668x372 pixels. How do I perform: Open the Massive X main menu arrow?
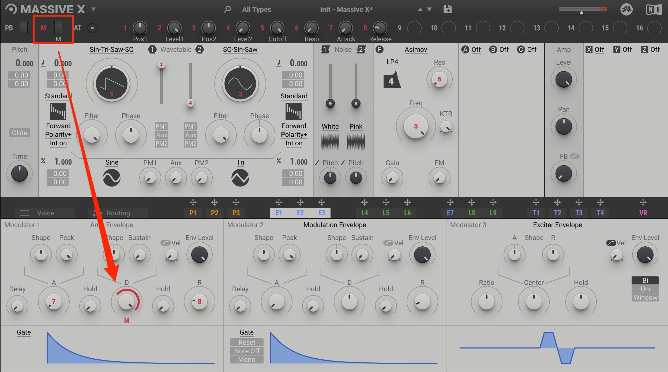(93, 9)
